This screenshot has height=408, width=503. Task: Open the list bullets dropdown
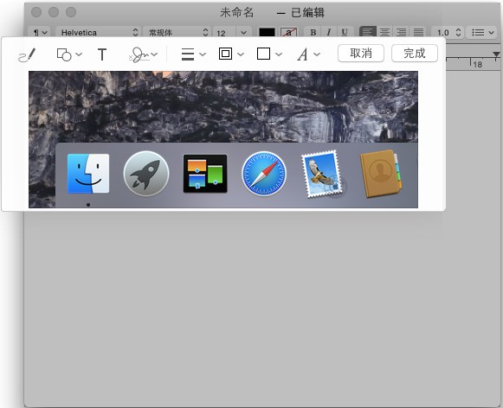tap(482, 32)
